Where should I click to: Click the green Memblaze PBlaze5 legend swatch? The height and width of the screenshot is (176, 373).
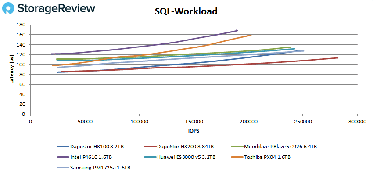[x=237, y=147]
